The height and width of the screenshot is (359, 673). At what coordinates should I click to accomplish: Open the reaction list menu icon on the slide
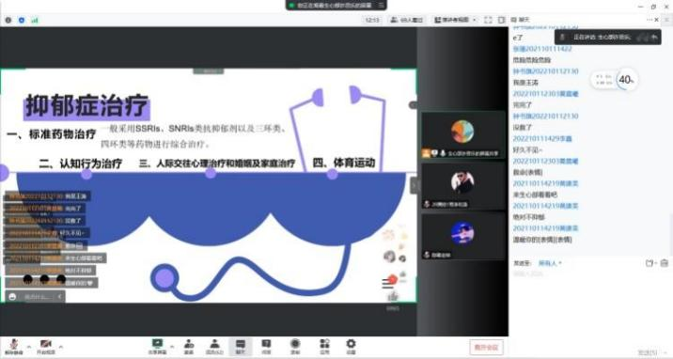point(387,284)
